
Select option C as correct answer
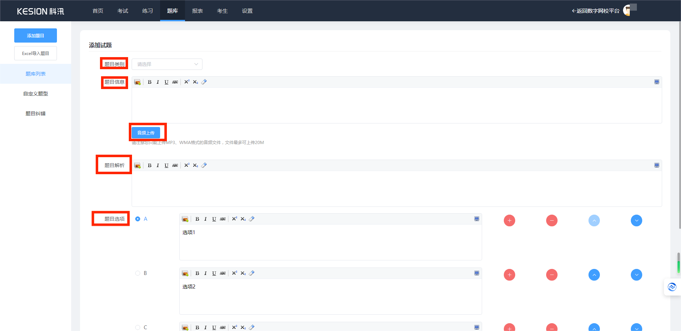pos(138,327)
